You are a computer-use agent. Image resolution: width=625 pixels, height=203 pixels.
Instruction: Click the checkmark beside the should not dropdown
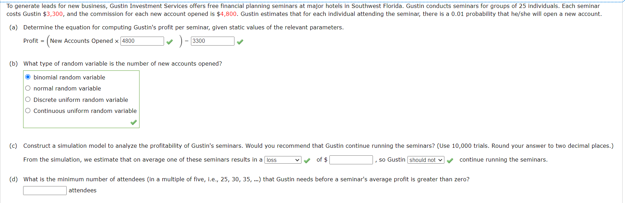click(x=450, y=160)
